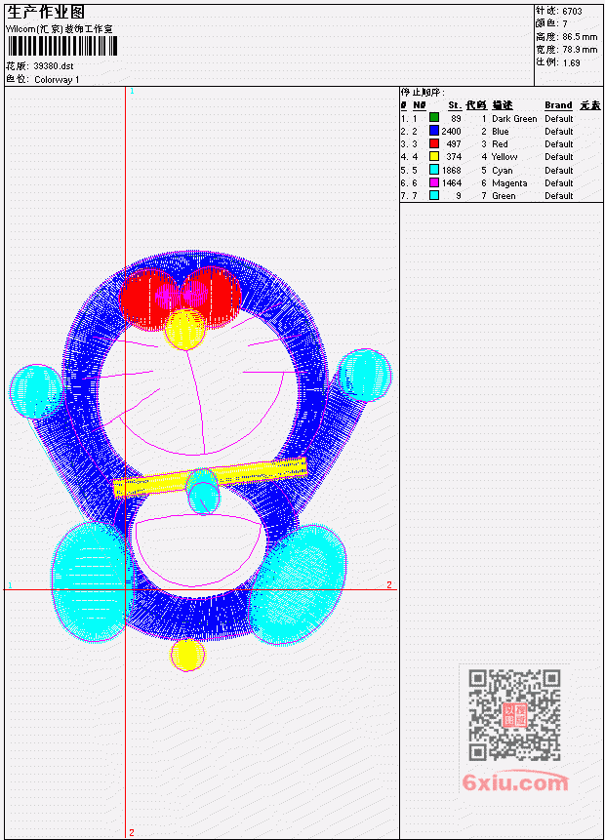
Task: Click the 'Colorway 1' value
Action: coord(57,80)
